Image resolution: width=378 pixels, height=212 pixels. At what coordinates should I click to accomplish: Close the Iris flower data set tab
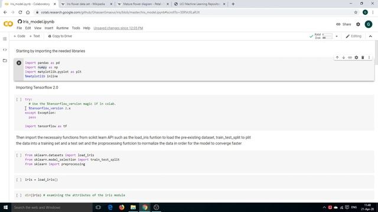tap(111, 4)
